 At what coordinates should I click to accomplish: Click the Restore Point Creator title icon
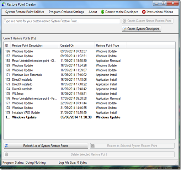4,4
